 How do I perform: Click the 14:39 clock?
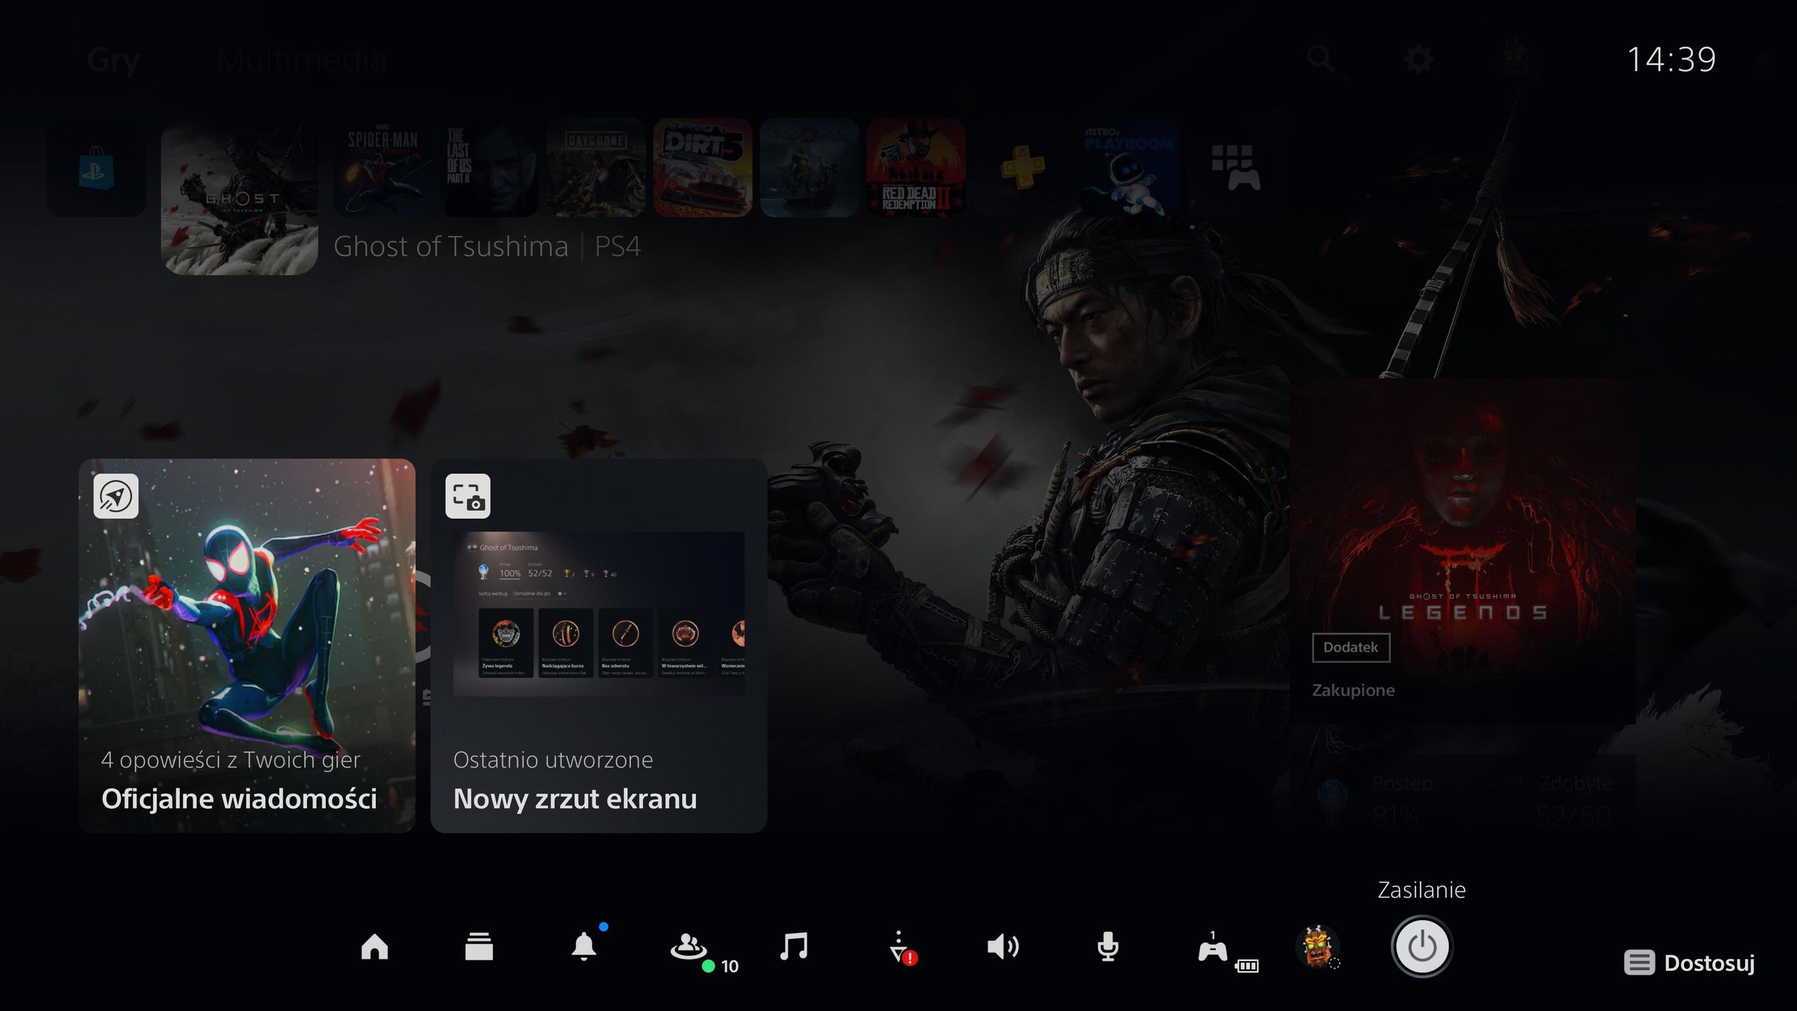click(x=1671, y=60)
